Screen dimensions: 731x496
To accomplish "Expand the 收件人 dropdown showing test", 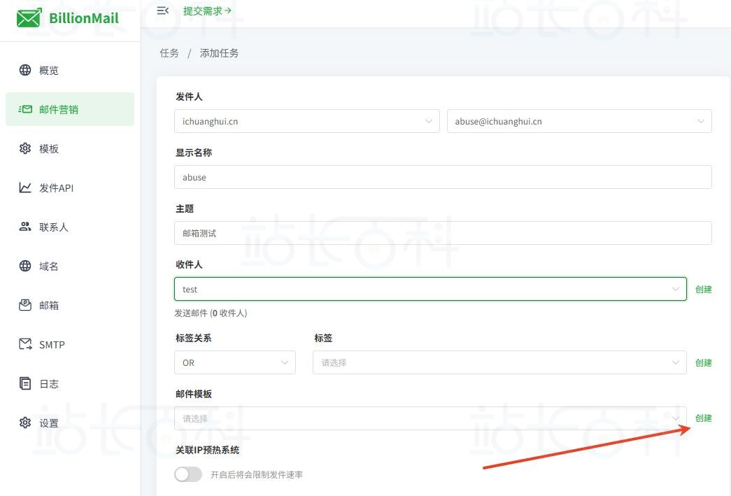I will point(430,289).
